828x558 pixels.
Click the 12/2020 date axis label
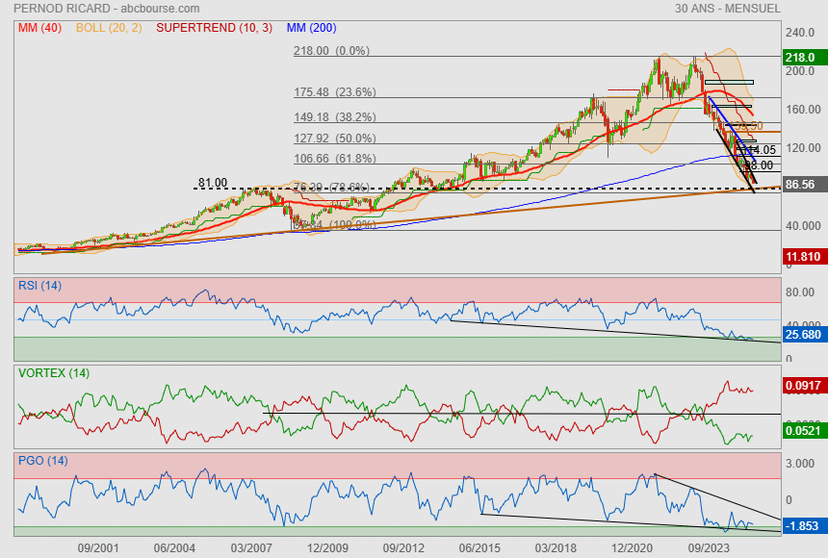coord(633,548)
